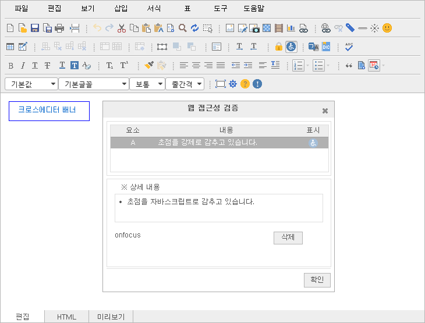Screen dimensions: 425x323
Task: Create a new document icon
Action: pyautogui.click(x=10, y=28)
